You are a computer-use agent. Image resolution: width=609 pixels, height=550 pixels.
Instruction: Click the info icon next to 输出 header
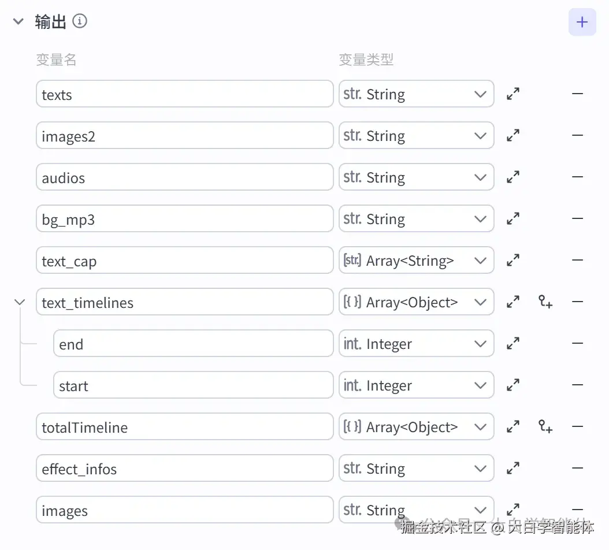point(80,21)
